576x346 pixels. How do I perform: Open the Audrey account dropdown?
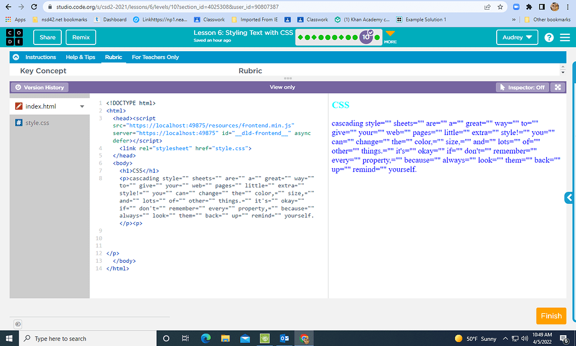[x=516, y=37]
